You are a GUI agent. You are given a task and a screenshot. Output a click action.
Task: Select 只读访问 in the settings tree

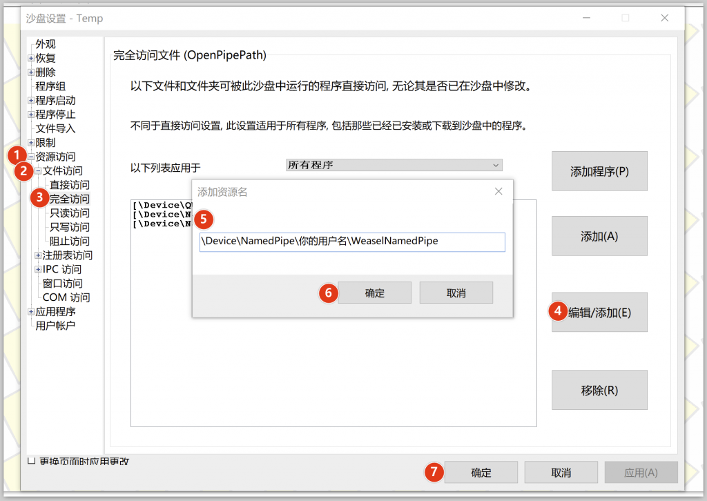69,213
